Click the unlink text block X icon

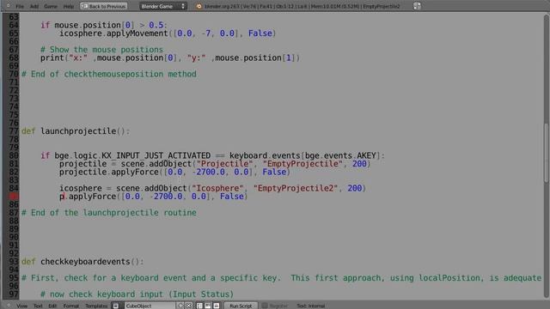click(x=189, y=306)
